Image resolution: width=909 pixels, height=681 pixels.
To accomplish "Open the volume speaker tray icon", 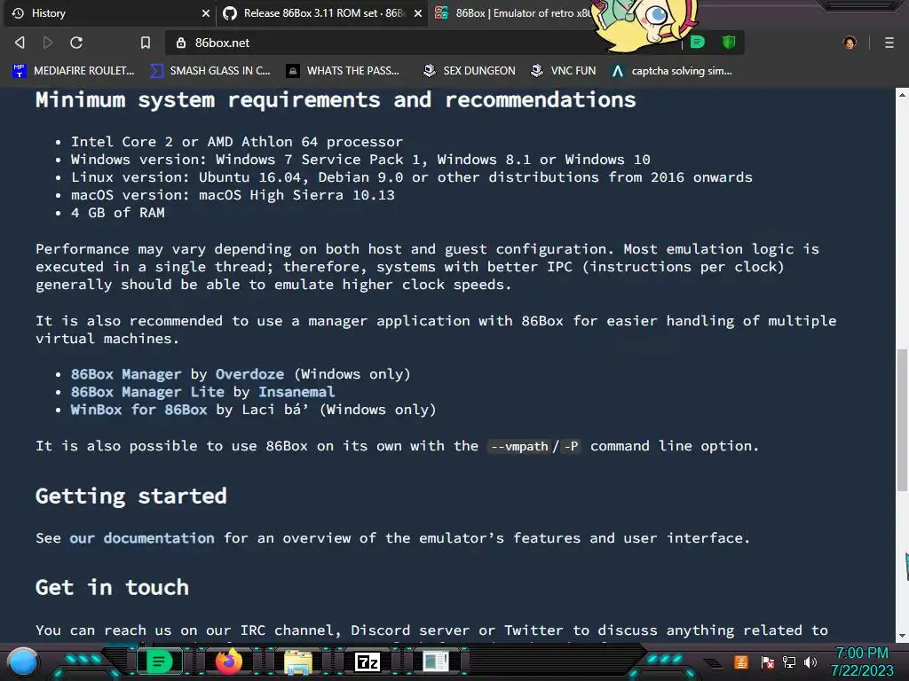I will pyautogui.click(x=810, y=661).
